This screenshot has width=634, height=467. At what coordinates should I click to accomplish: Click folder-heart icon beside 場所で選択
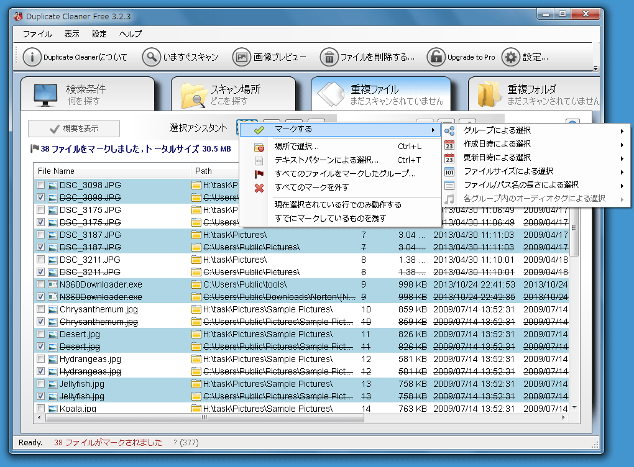(259, 147)
